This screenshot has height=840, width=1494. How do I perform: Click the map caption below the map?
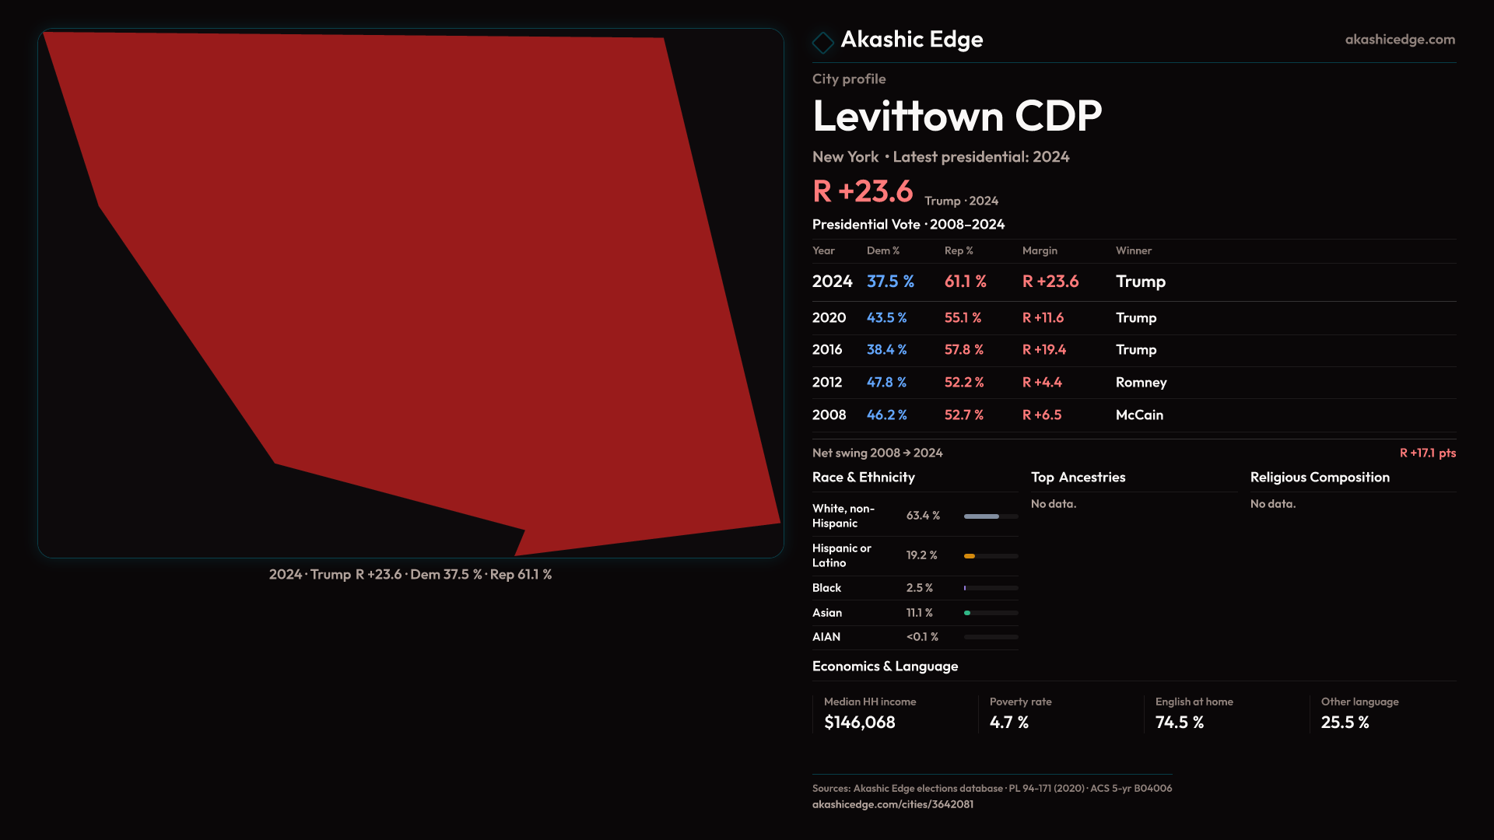[x=410, y=575]
